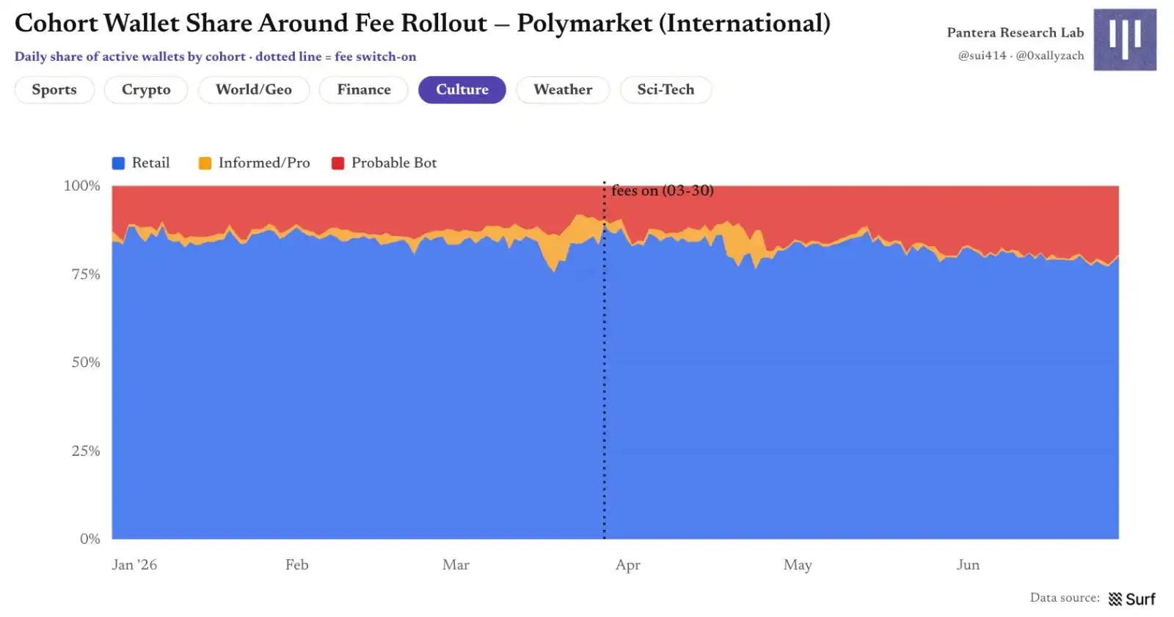Click the @0xallyzach handle
Viewport: 1174px width, 617px height.
(1050, 56)
